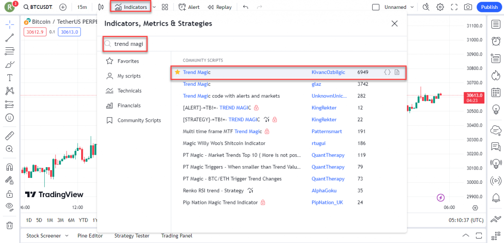The height and width of the screenshot is (243, 504).
Task: Open chart settings gear icon
Action: click(x=440, y=7)
